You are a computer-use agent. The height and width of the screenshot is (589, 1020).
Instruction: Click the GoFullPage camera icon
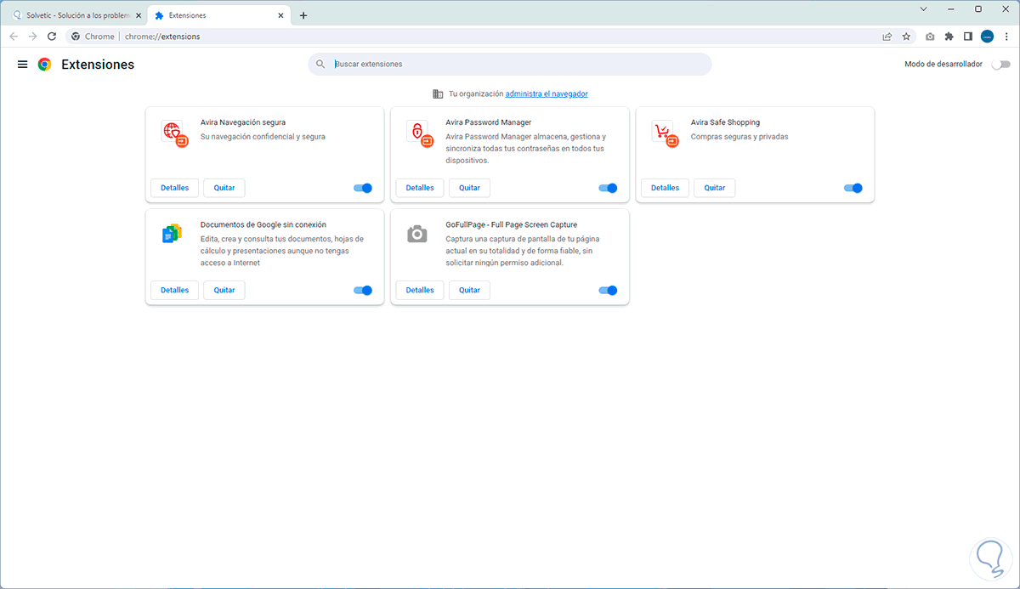tap(416, 234)
